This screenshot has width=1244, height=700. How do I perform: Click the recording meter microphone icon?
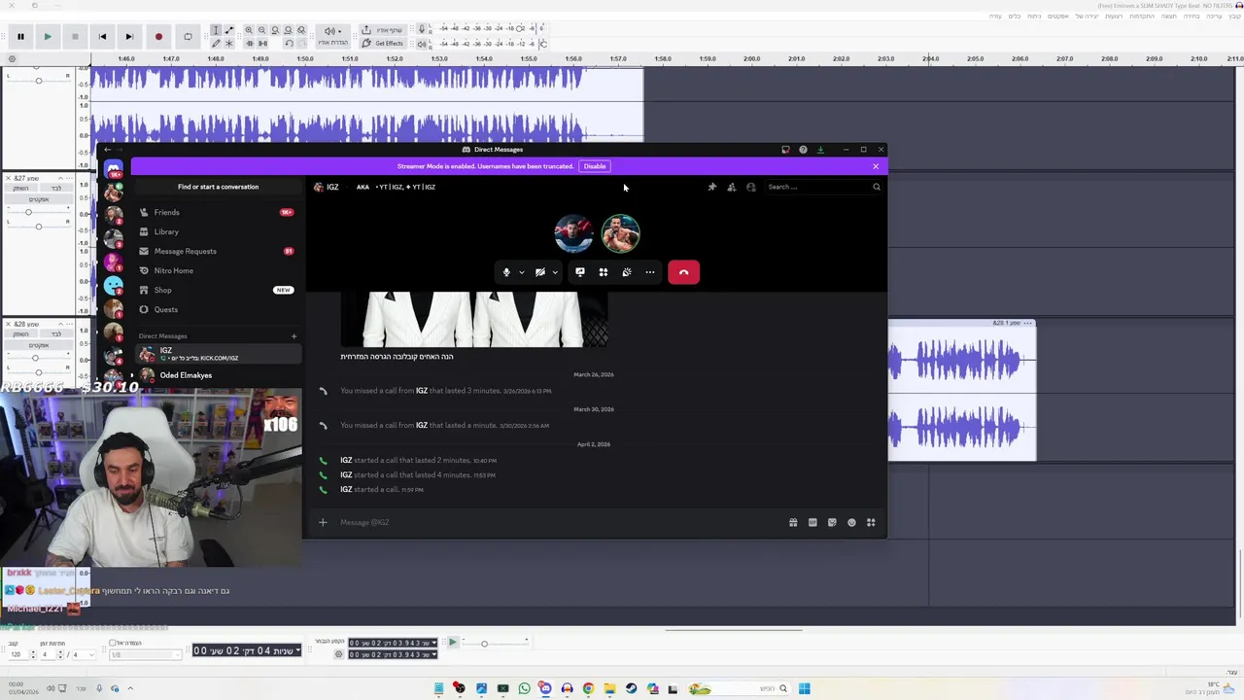(422, 30)
